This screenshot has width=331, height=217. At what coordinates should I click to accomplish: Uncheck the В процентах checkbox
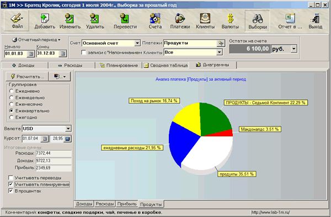coord(10,191)
